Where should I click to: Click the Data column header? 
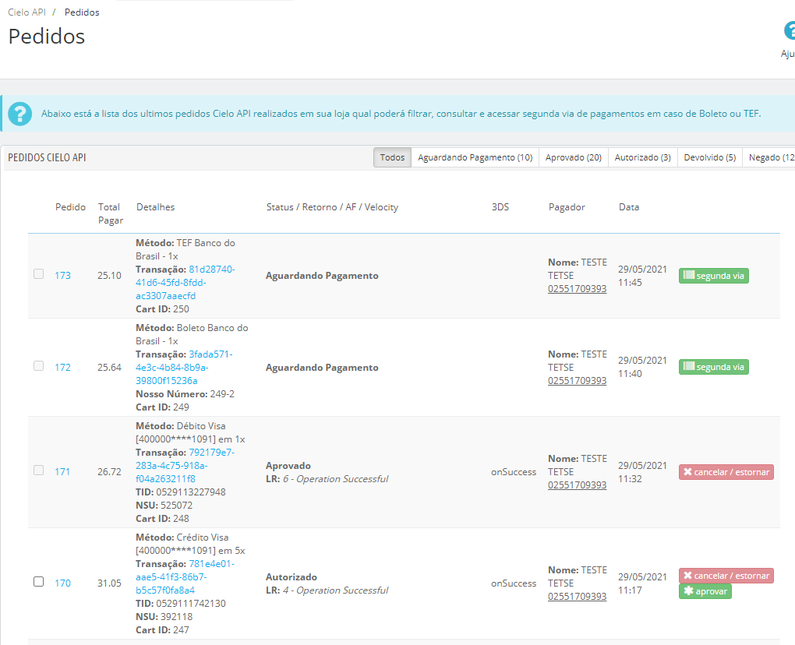tap(629, 207)
